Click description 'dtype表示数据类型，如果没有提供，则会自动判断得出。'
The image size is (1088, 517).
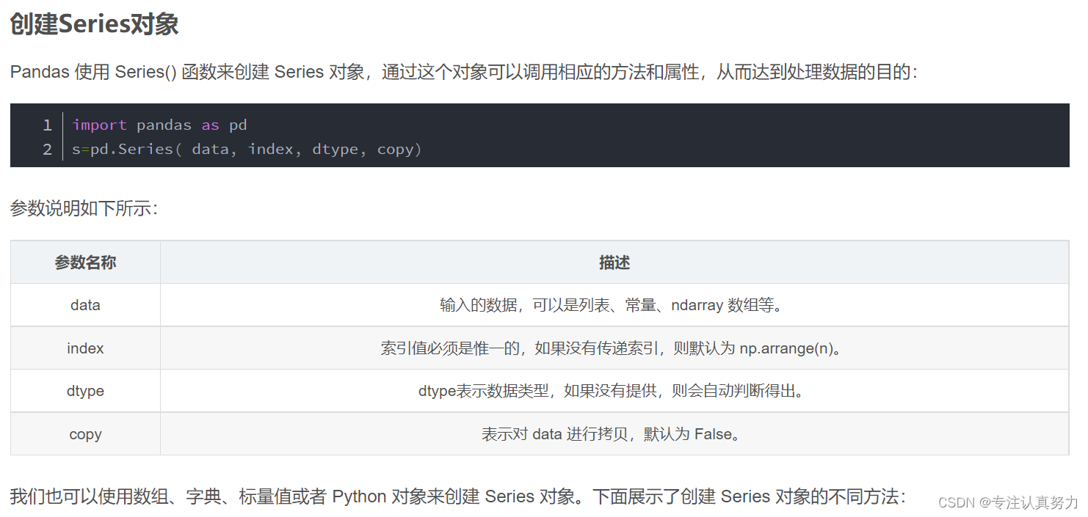click(x=614, y=391)
